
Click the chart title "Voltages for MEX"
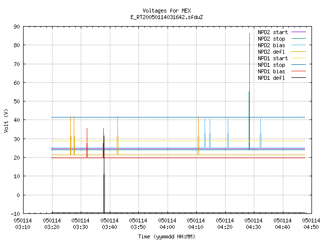pos(167,11)
